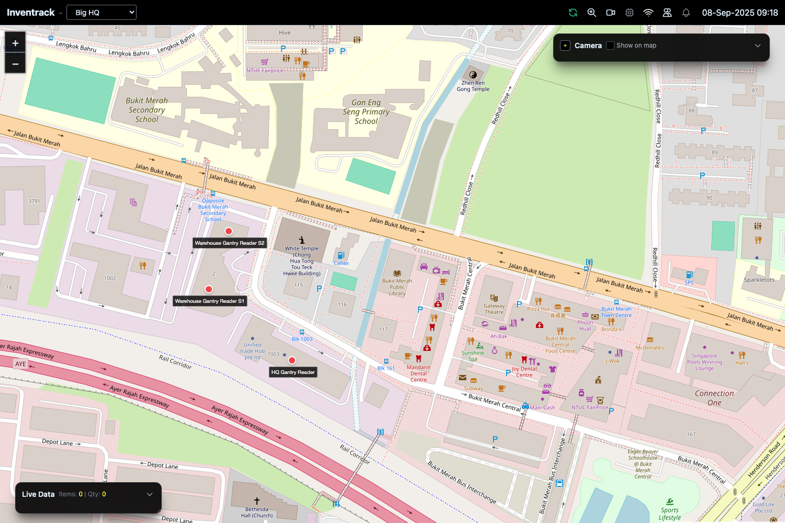Zoom in using the map plus button
The image size is (785, 523).
coord(15,42)
